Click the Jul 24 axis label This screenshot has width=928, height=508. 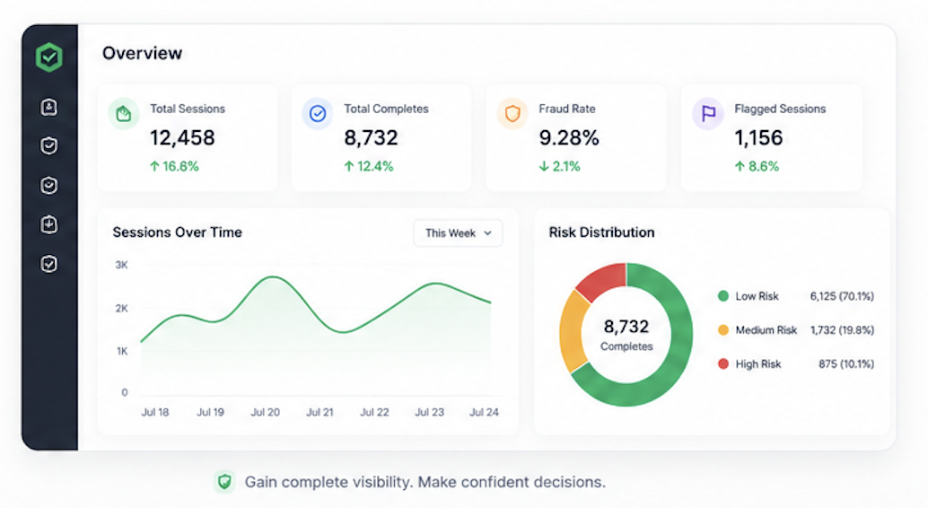point(484,412)
